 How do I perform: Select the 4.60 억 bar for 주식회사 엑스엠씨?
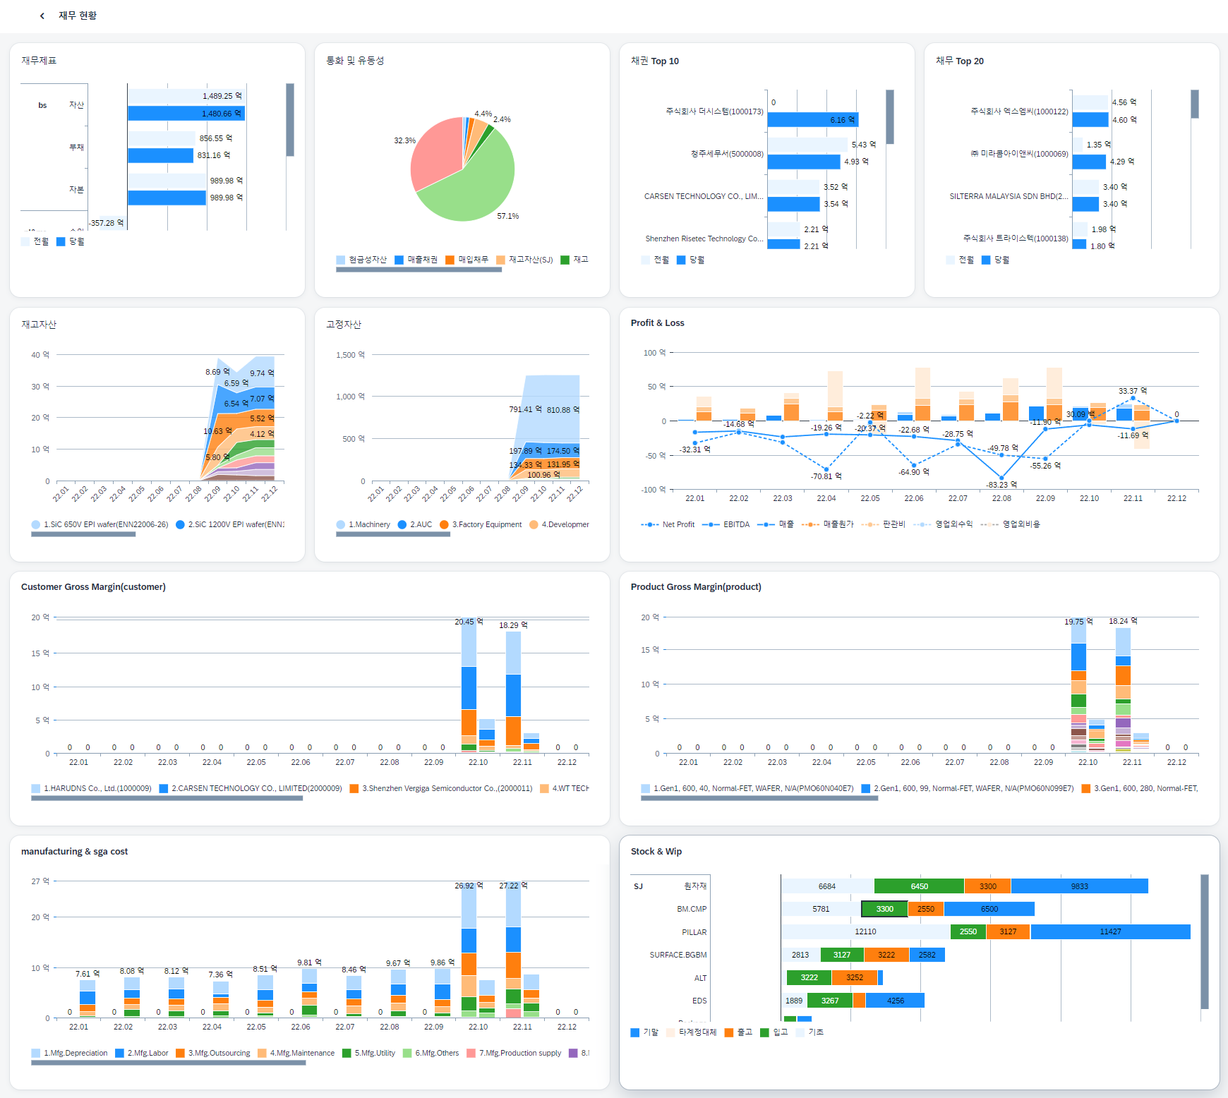tap(1090, 120)
